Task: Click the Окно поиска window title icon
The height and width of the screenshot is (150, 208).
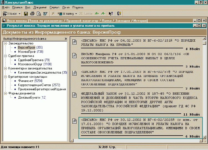Action: 4,21
